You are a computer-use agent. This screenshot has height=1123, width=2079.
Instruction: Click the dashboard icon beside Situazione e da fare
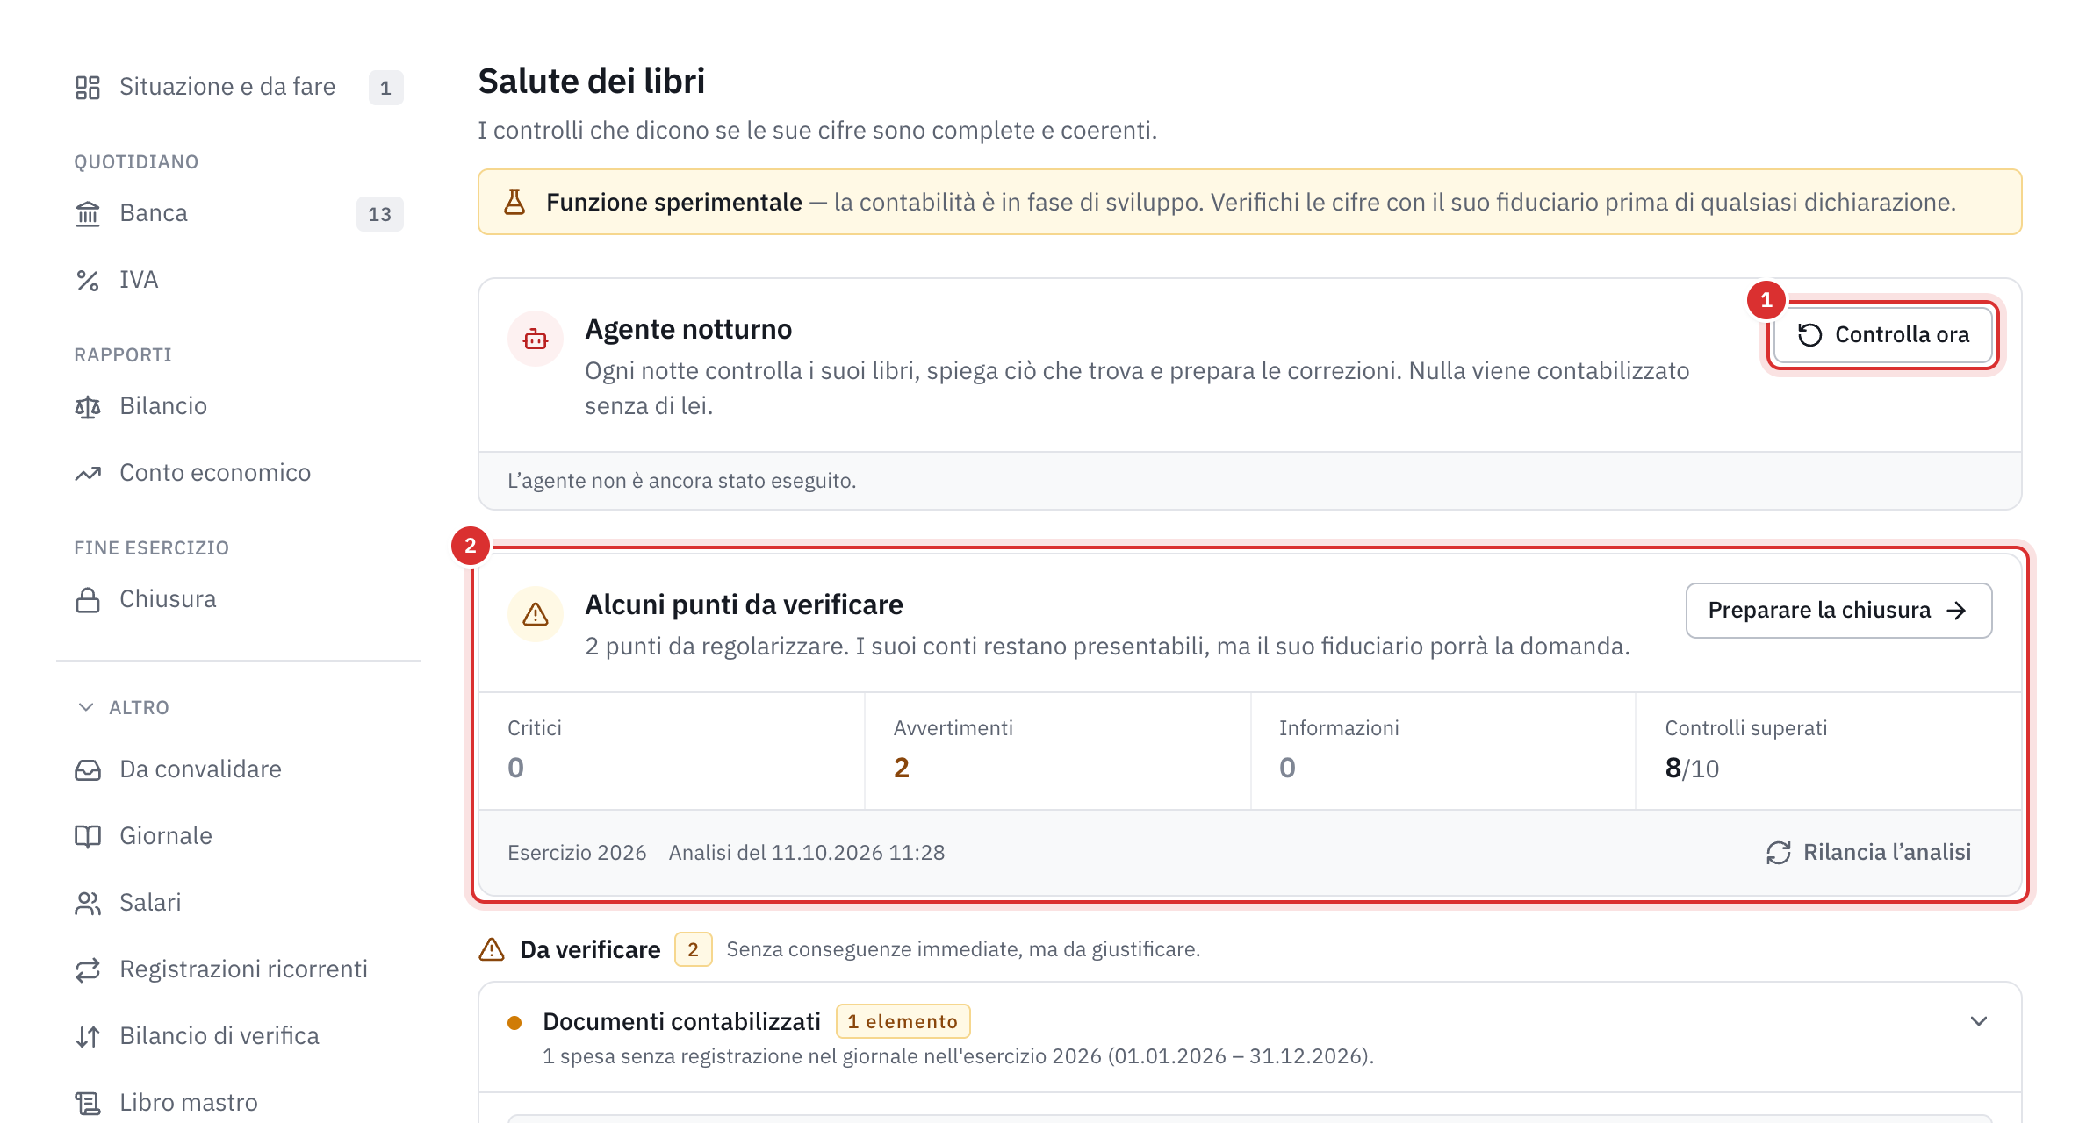tap(88, 87)
